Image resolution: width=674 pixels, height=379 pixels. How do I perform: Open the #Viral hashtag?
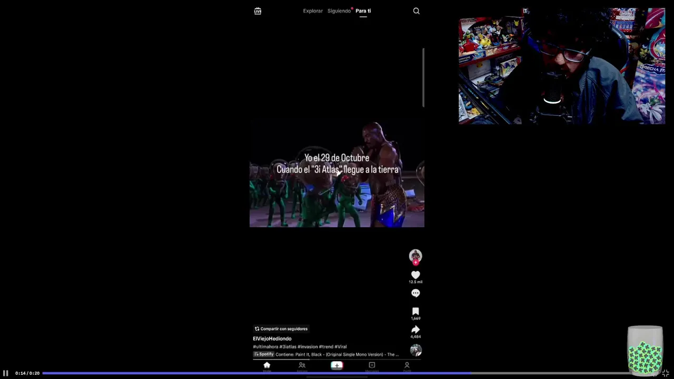click(341, 347)
